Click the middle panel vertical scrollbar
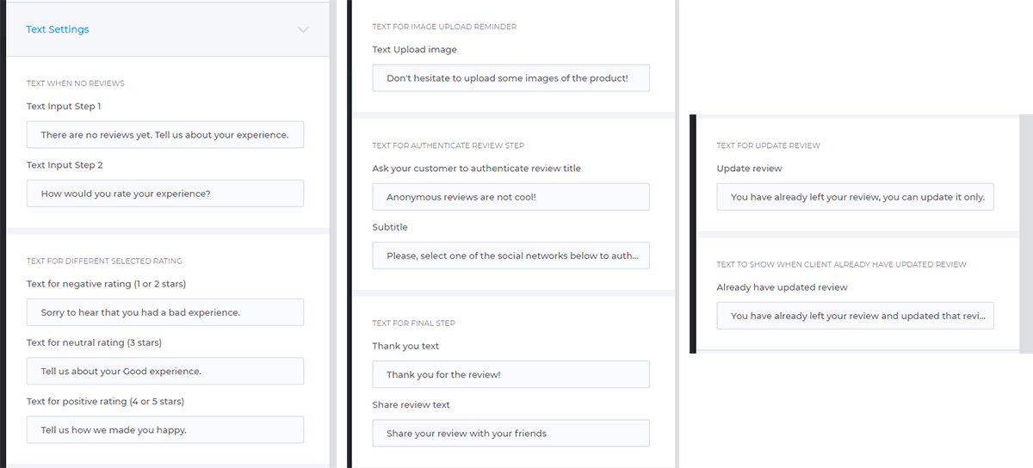The image size is (1033, 468). [677, 234]
